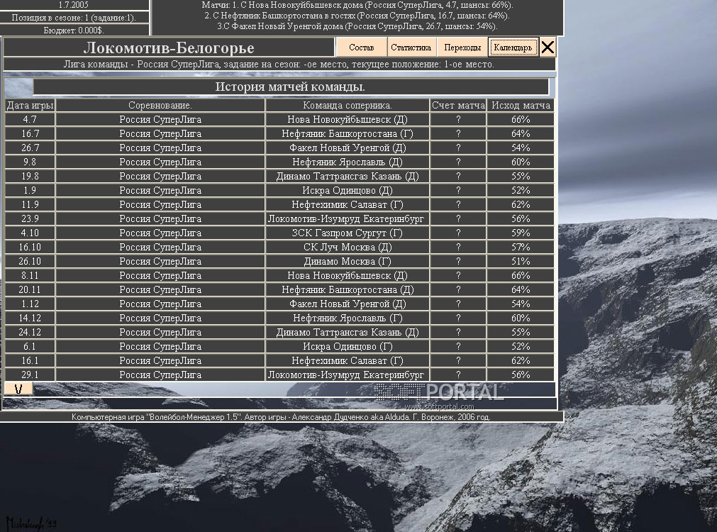
Task: Close the team window with X
Action: pos(548,48)
